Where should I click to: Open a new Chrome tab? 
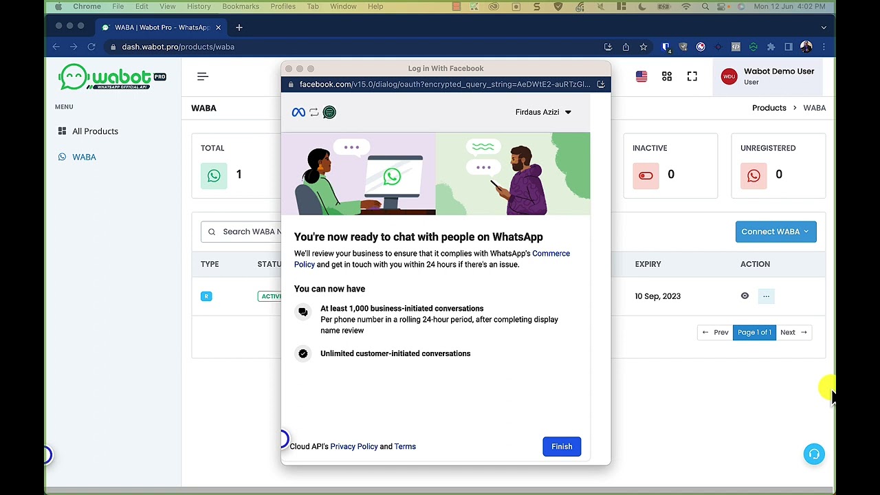(239, 27)
